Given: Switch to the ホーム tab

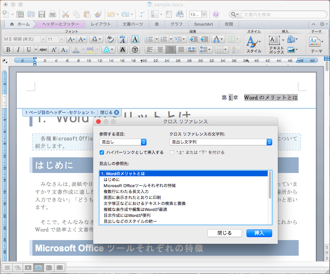Looking at the screenshot, I should pyautogui.click(x=20, y=24).
